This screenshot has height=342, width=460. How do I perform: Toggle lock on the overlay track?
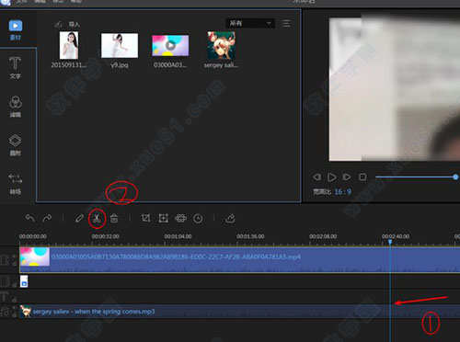coord(14,285)
